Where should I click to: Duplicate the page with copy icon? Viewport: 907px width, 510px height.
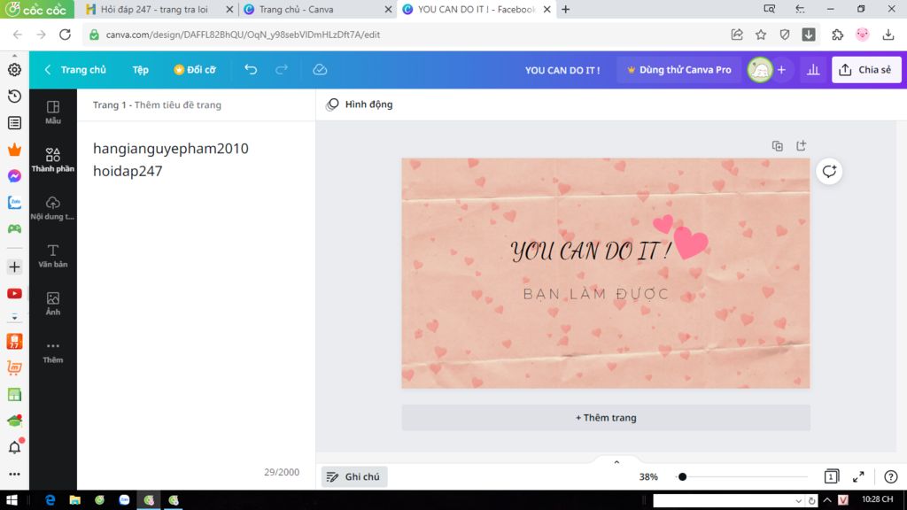coord(778,146)
